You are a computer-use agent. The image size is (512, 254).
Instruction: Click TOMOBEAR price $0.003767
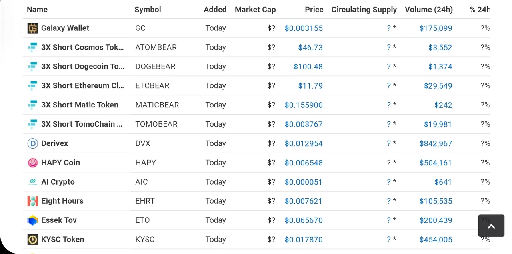[x=304, y=124]
